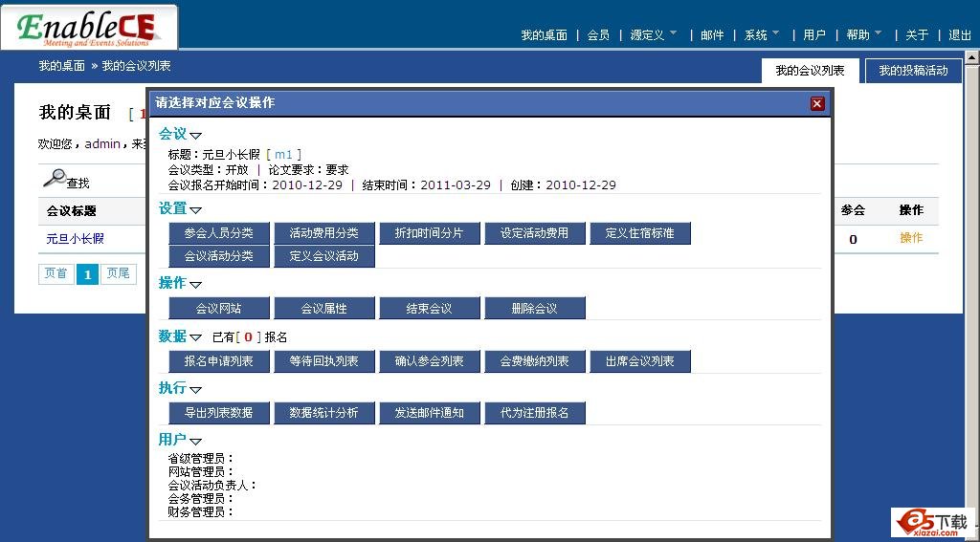Open 我的桌面 in the top menu
980x542 pixels.
click(544, 35)
